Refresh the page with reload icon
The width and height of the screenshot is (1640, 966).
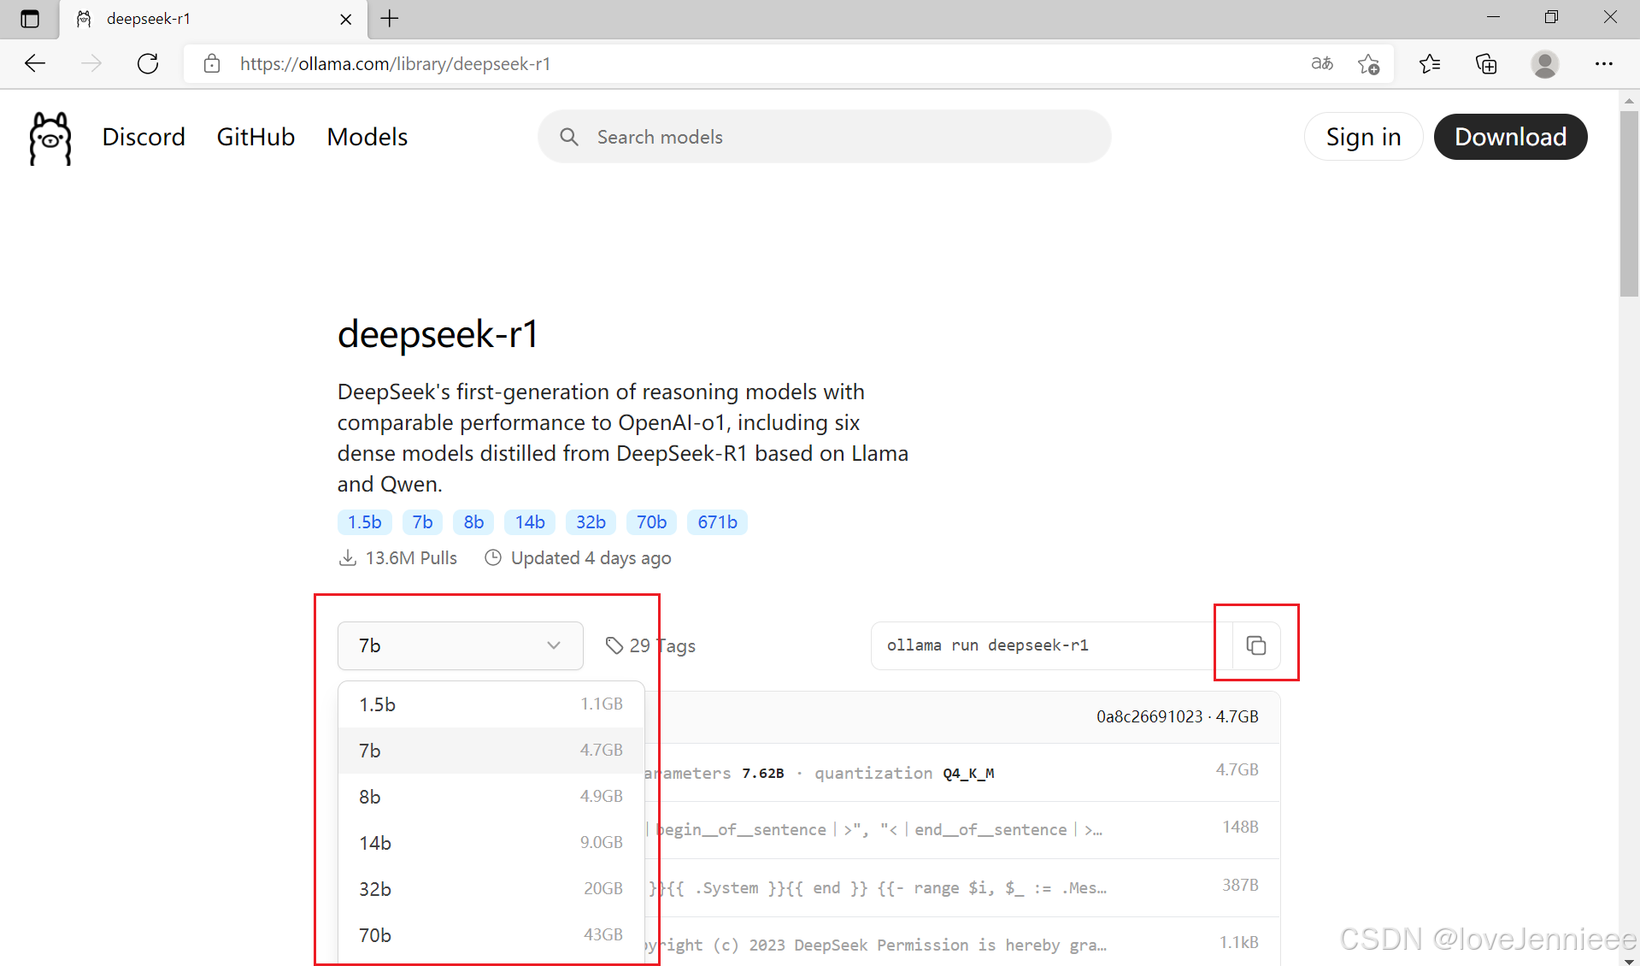[148, 63]
